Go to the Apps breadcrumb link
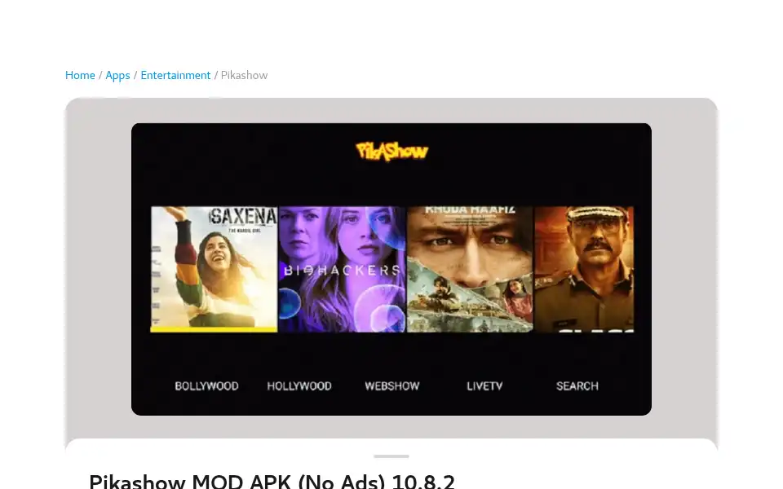This screenshot has width=783, height=489. [117, 75]
